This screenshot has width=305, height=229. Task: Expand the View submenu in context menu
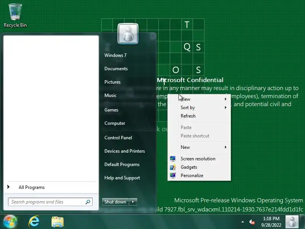pos(199,99)
